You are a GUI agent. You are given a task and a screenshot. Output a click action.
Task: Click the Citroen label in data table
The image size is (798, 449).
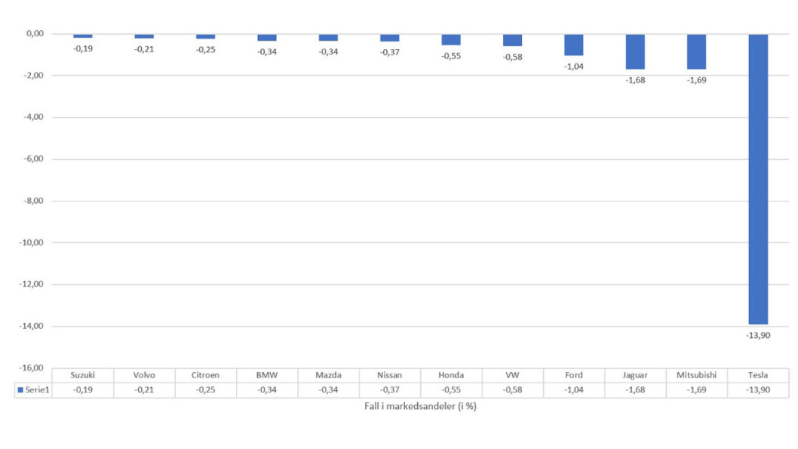click(205, 375)
